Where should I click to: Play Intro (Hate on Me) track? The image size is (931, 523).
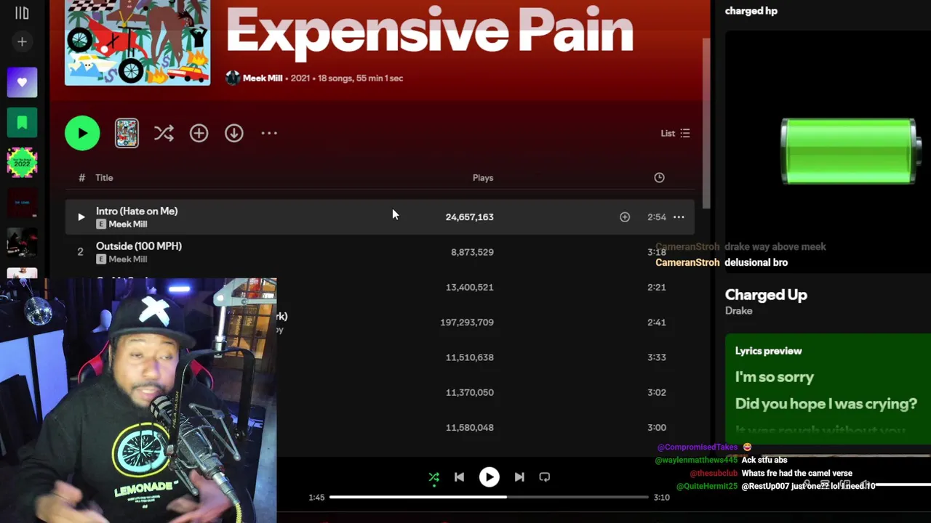(x=81, y=216)
